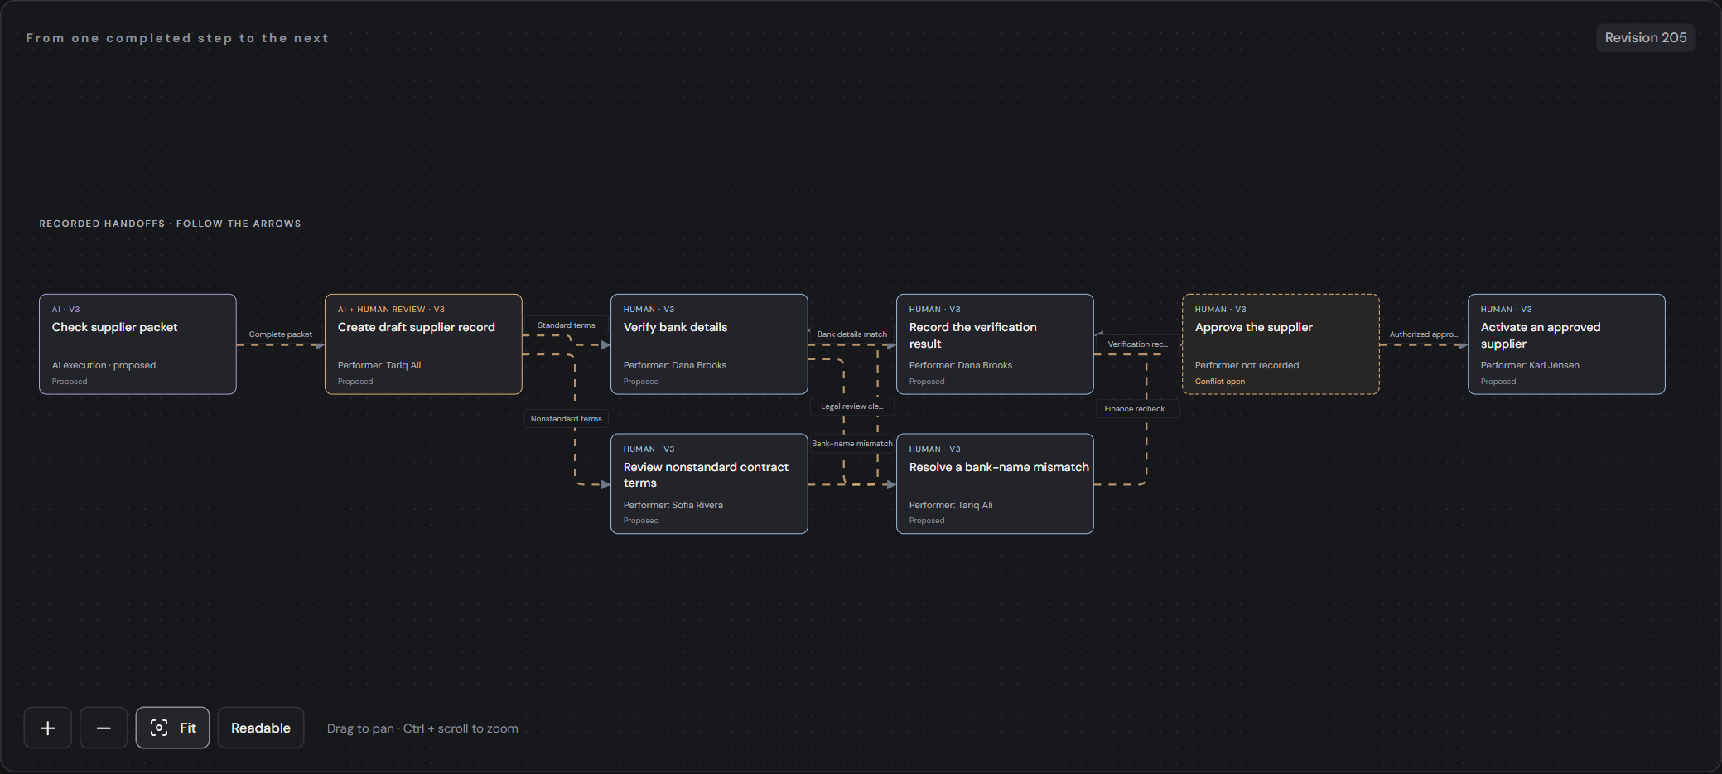The height and width of the screenshot is (774, 1722).
Task: Click the Fit view button
Action: click(x=172, y=728)
